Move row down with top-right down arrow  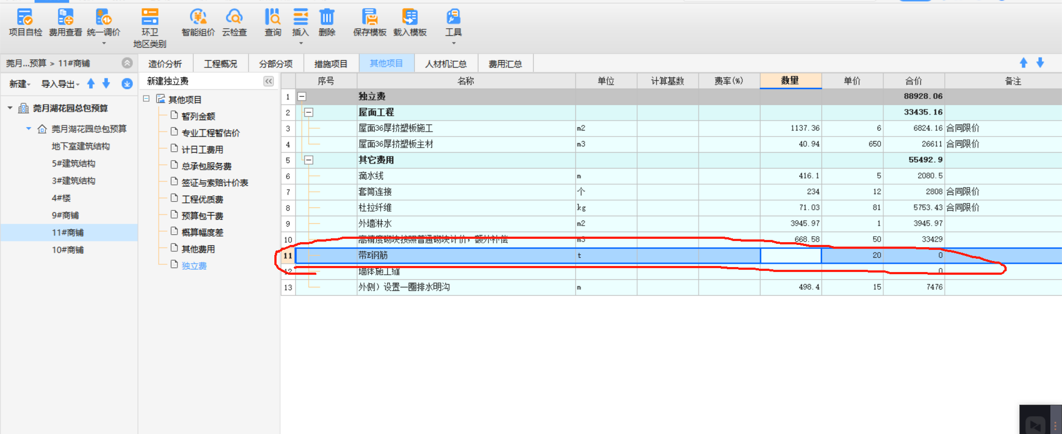pos(1040,63)
